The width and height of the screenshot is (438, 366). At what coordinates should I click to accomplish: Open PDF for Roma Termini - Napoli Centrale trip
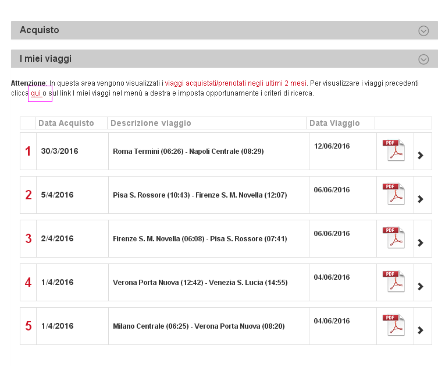click(394, 150)
